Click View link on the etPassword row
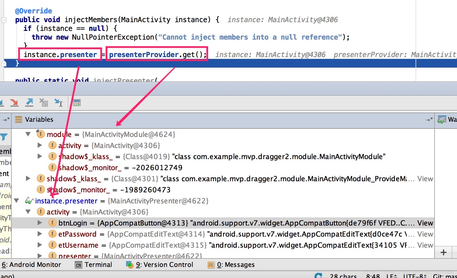457x278 pixels. point(425,234)
